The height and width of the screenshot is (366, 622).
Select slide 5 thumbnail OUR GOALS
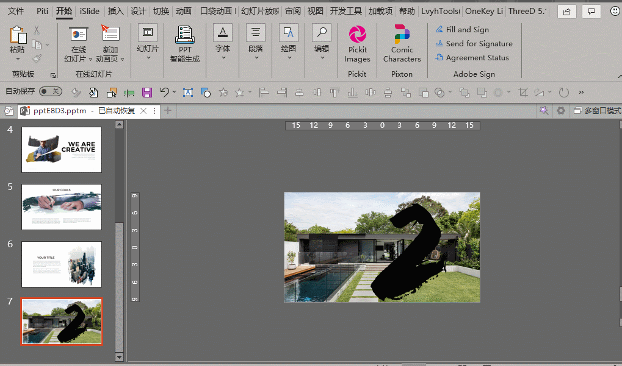tap(62, 207)
